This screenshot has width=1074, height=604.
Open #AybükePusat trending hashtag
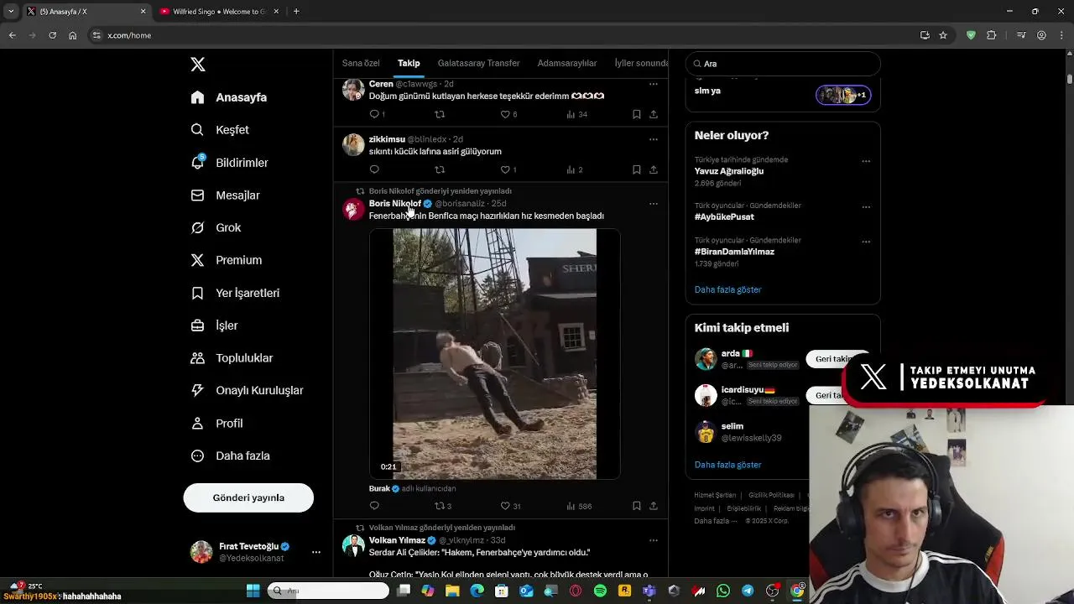[724, 217]
